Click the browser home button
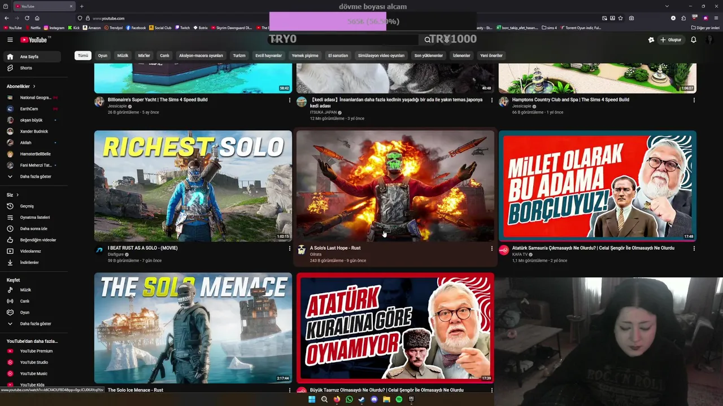This screenshot has width=723, height=406. click(x=37, y=18)
